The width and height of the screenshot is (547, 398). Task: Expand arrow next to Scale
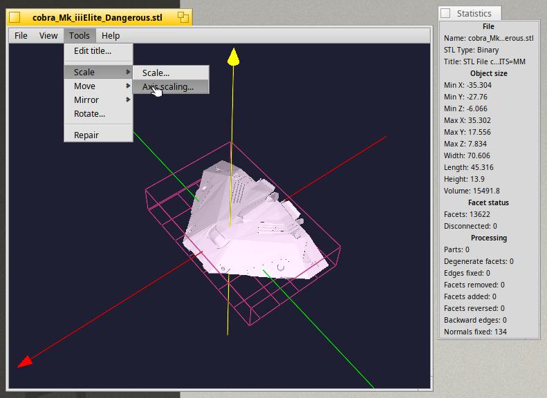[x=128, y=72]
